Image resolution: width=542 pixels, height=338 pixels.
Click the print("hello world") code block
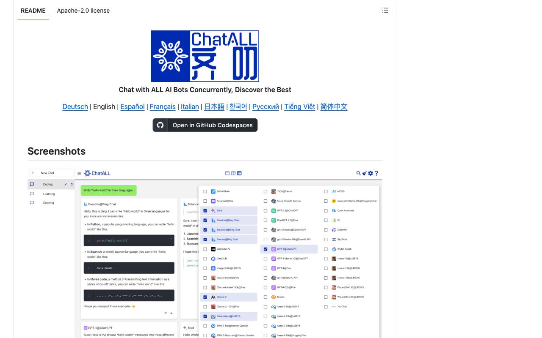pos(129,240)
